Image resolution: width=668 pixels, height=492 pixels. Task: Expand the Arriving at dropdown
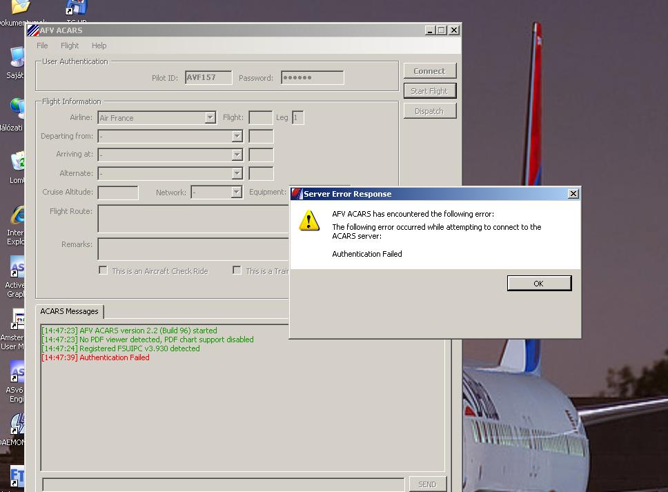coord(237,155)
